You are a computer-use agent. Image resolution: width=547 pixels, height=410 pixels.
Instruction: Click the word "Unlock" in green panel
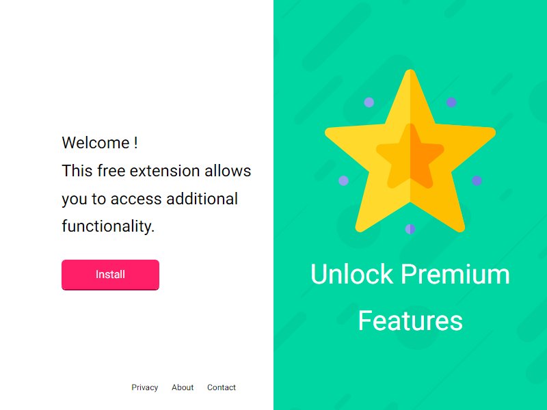351,274
